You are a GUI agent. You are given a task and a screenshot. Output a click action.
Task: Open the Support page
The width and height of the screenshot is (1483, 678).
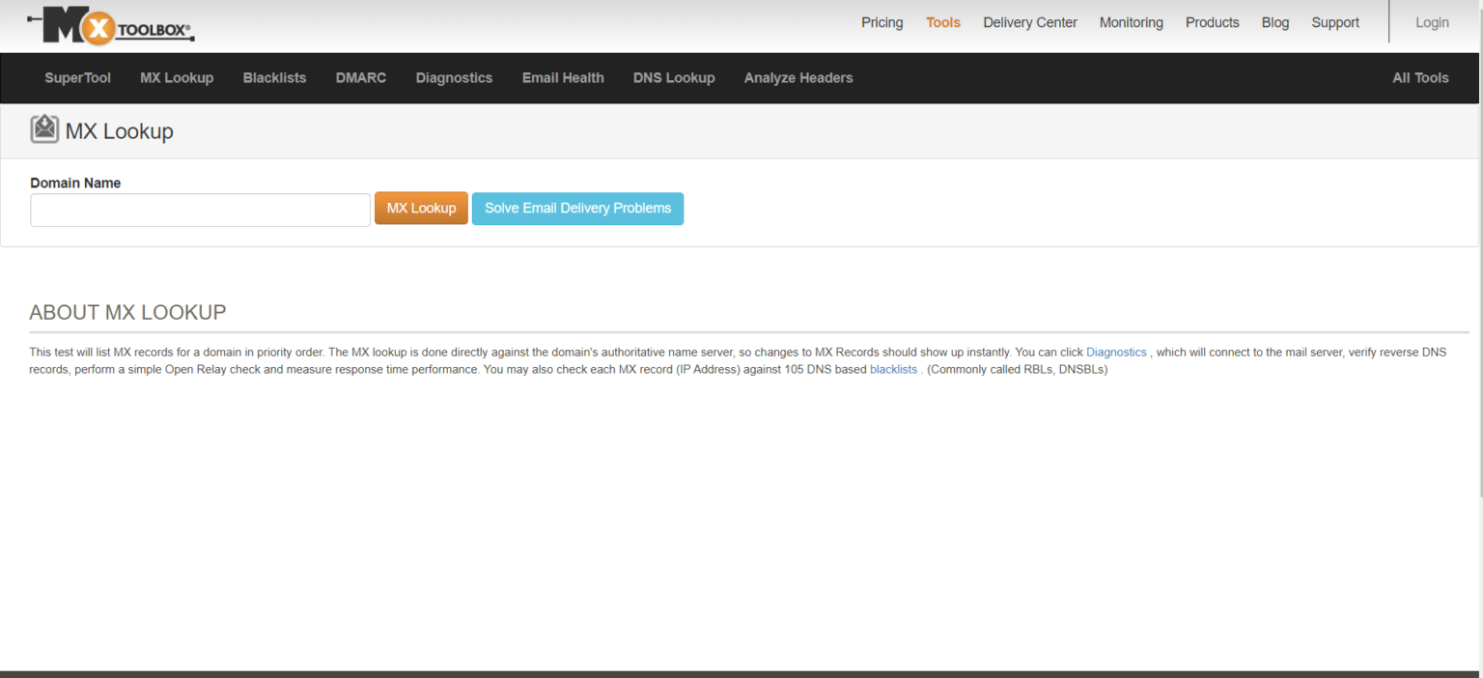pyautogui.click(x=1335, y=22)
